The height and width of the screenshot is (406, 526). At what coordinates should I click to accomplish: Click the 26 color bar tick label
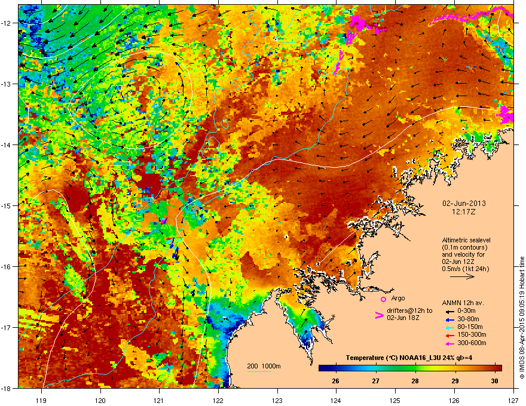point(335,381)
